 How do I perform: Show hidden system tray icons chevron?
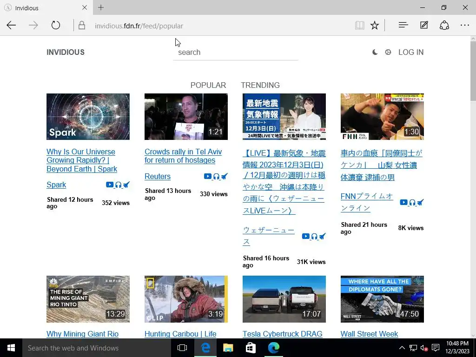click(x=402, y=348)
